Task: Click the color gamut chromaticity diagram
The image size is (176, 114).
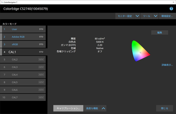Action: [141, 51]
